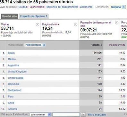Screen dimensions: 127x117
Task: Click the filter text input field
Action: pos(66,115)
